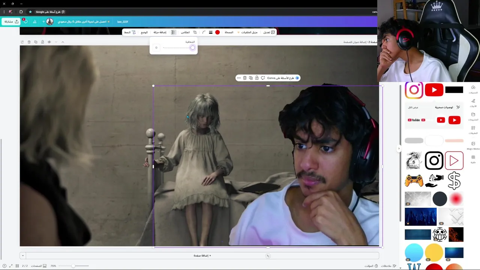Lock selected image via floating toolbar
Screen dimensions: 480x270
tap(257, 78)
